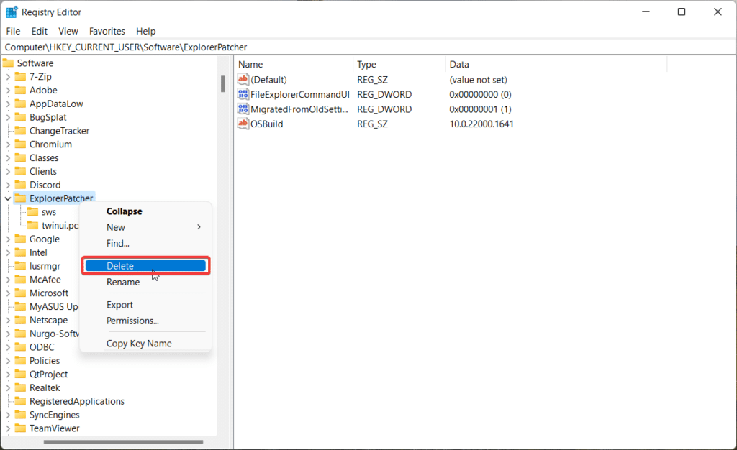Click the MigratedFromOldSetti... DWORD icon
Viewport: 737px width, 450px height.
243,109
